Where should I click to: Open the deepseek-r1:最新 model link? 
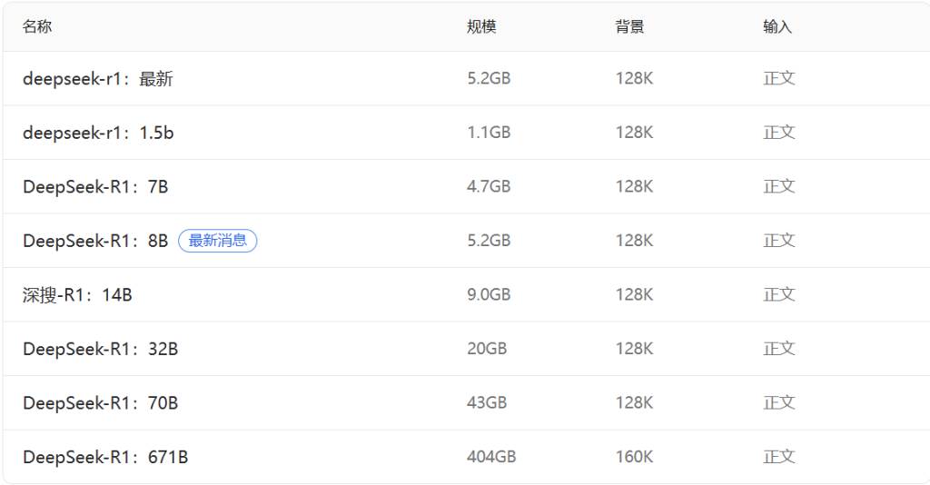[x=98, y=79]
